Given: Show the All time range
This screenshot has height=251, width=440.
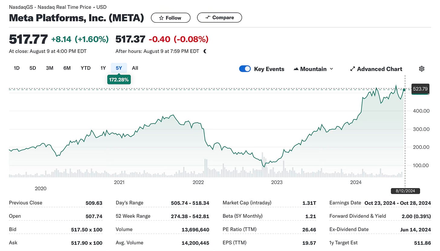Looking at the screenshot, I should coord(135,68).
